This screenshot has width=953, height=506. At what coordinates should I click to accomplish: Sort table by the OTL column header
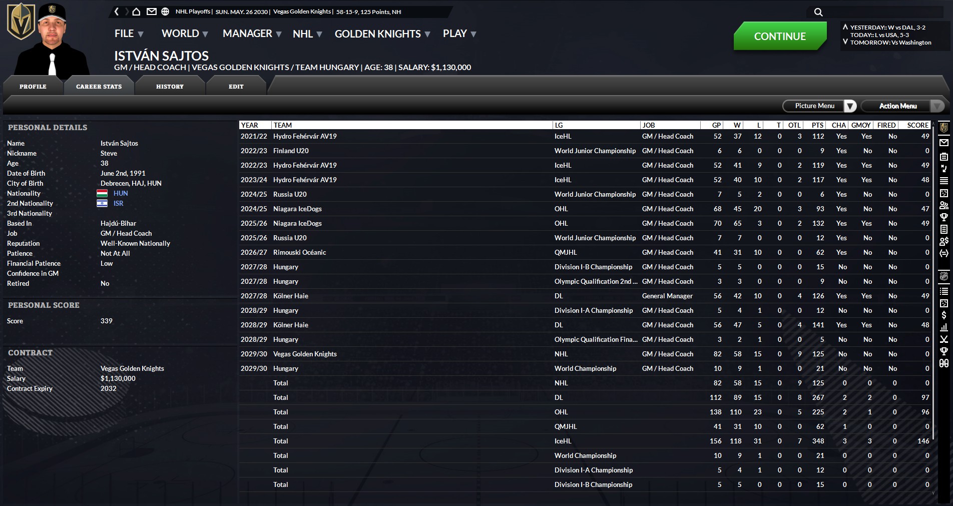coord(792,125)
